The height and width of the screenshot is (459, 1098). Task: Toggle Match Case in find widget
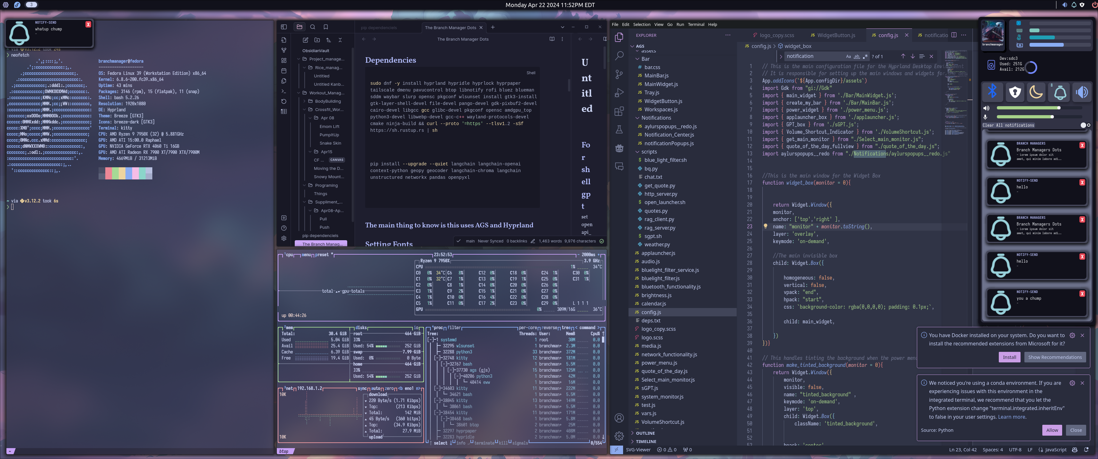pos(848,56)
